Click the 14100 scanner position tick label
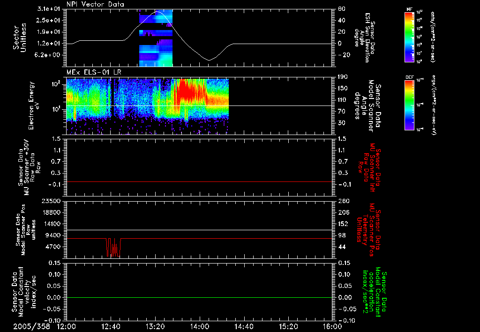This screenshot has width=480, height=332. [51, 224]
